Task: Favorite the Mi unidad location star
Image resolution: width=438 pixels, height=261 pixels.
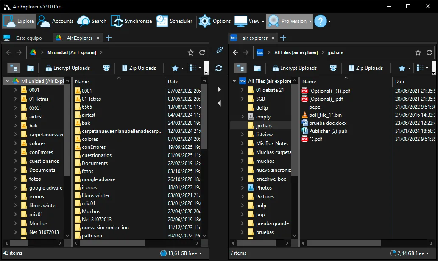Action: pos(191,52)
